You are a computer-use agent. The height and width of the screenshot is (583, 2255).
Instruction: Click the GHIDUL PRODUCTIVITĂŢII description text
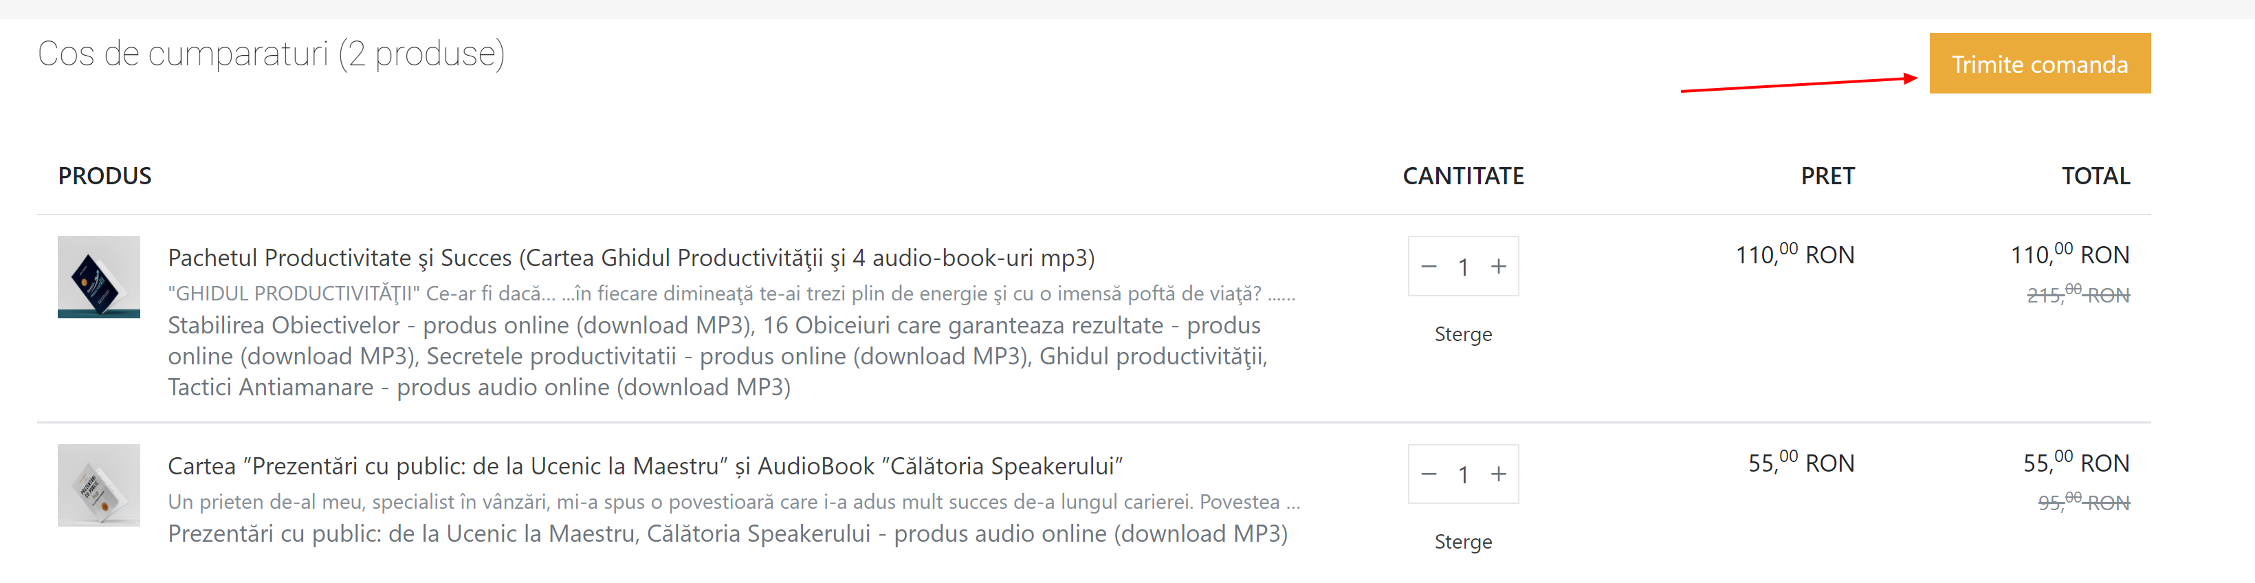pos(731,294)
